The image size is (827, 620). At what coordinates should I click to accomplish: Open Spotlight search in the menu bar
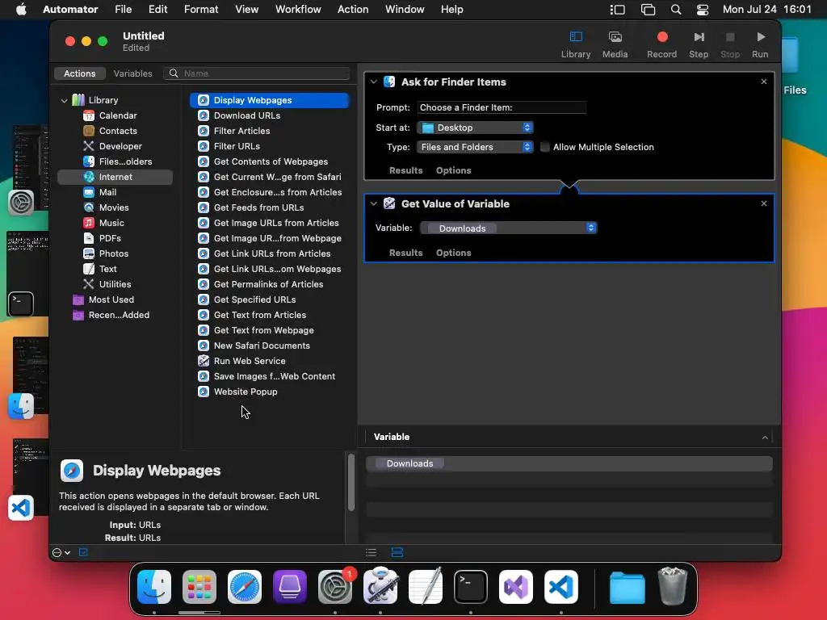coord(676,10)
